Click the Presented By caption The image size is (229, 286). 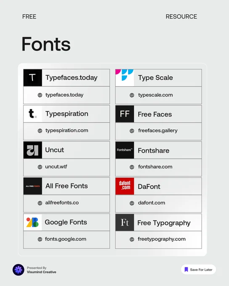[x=37, y=268]
